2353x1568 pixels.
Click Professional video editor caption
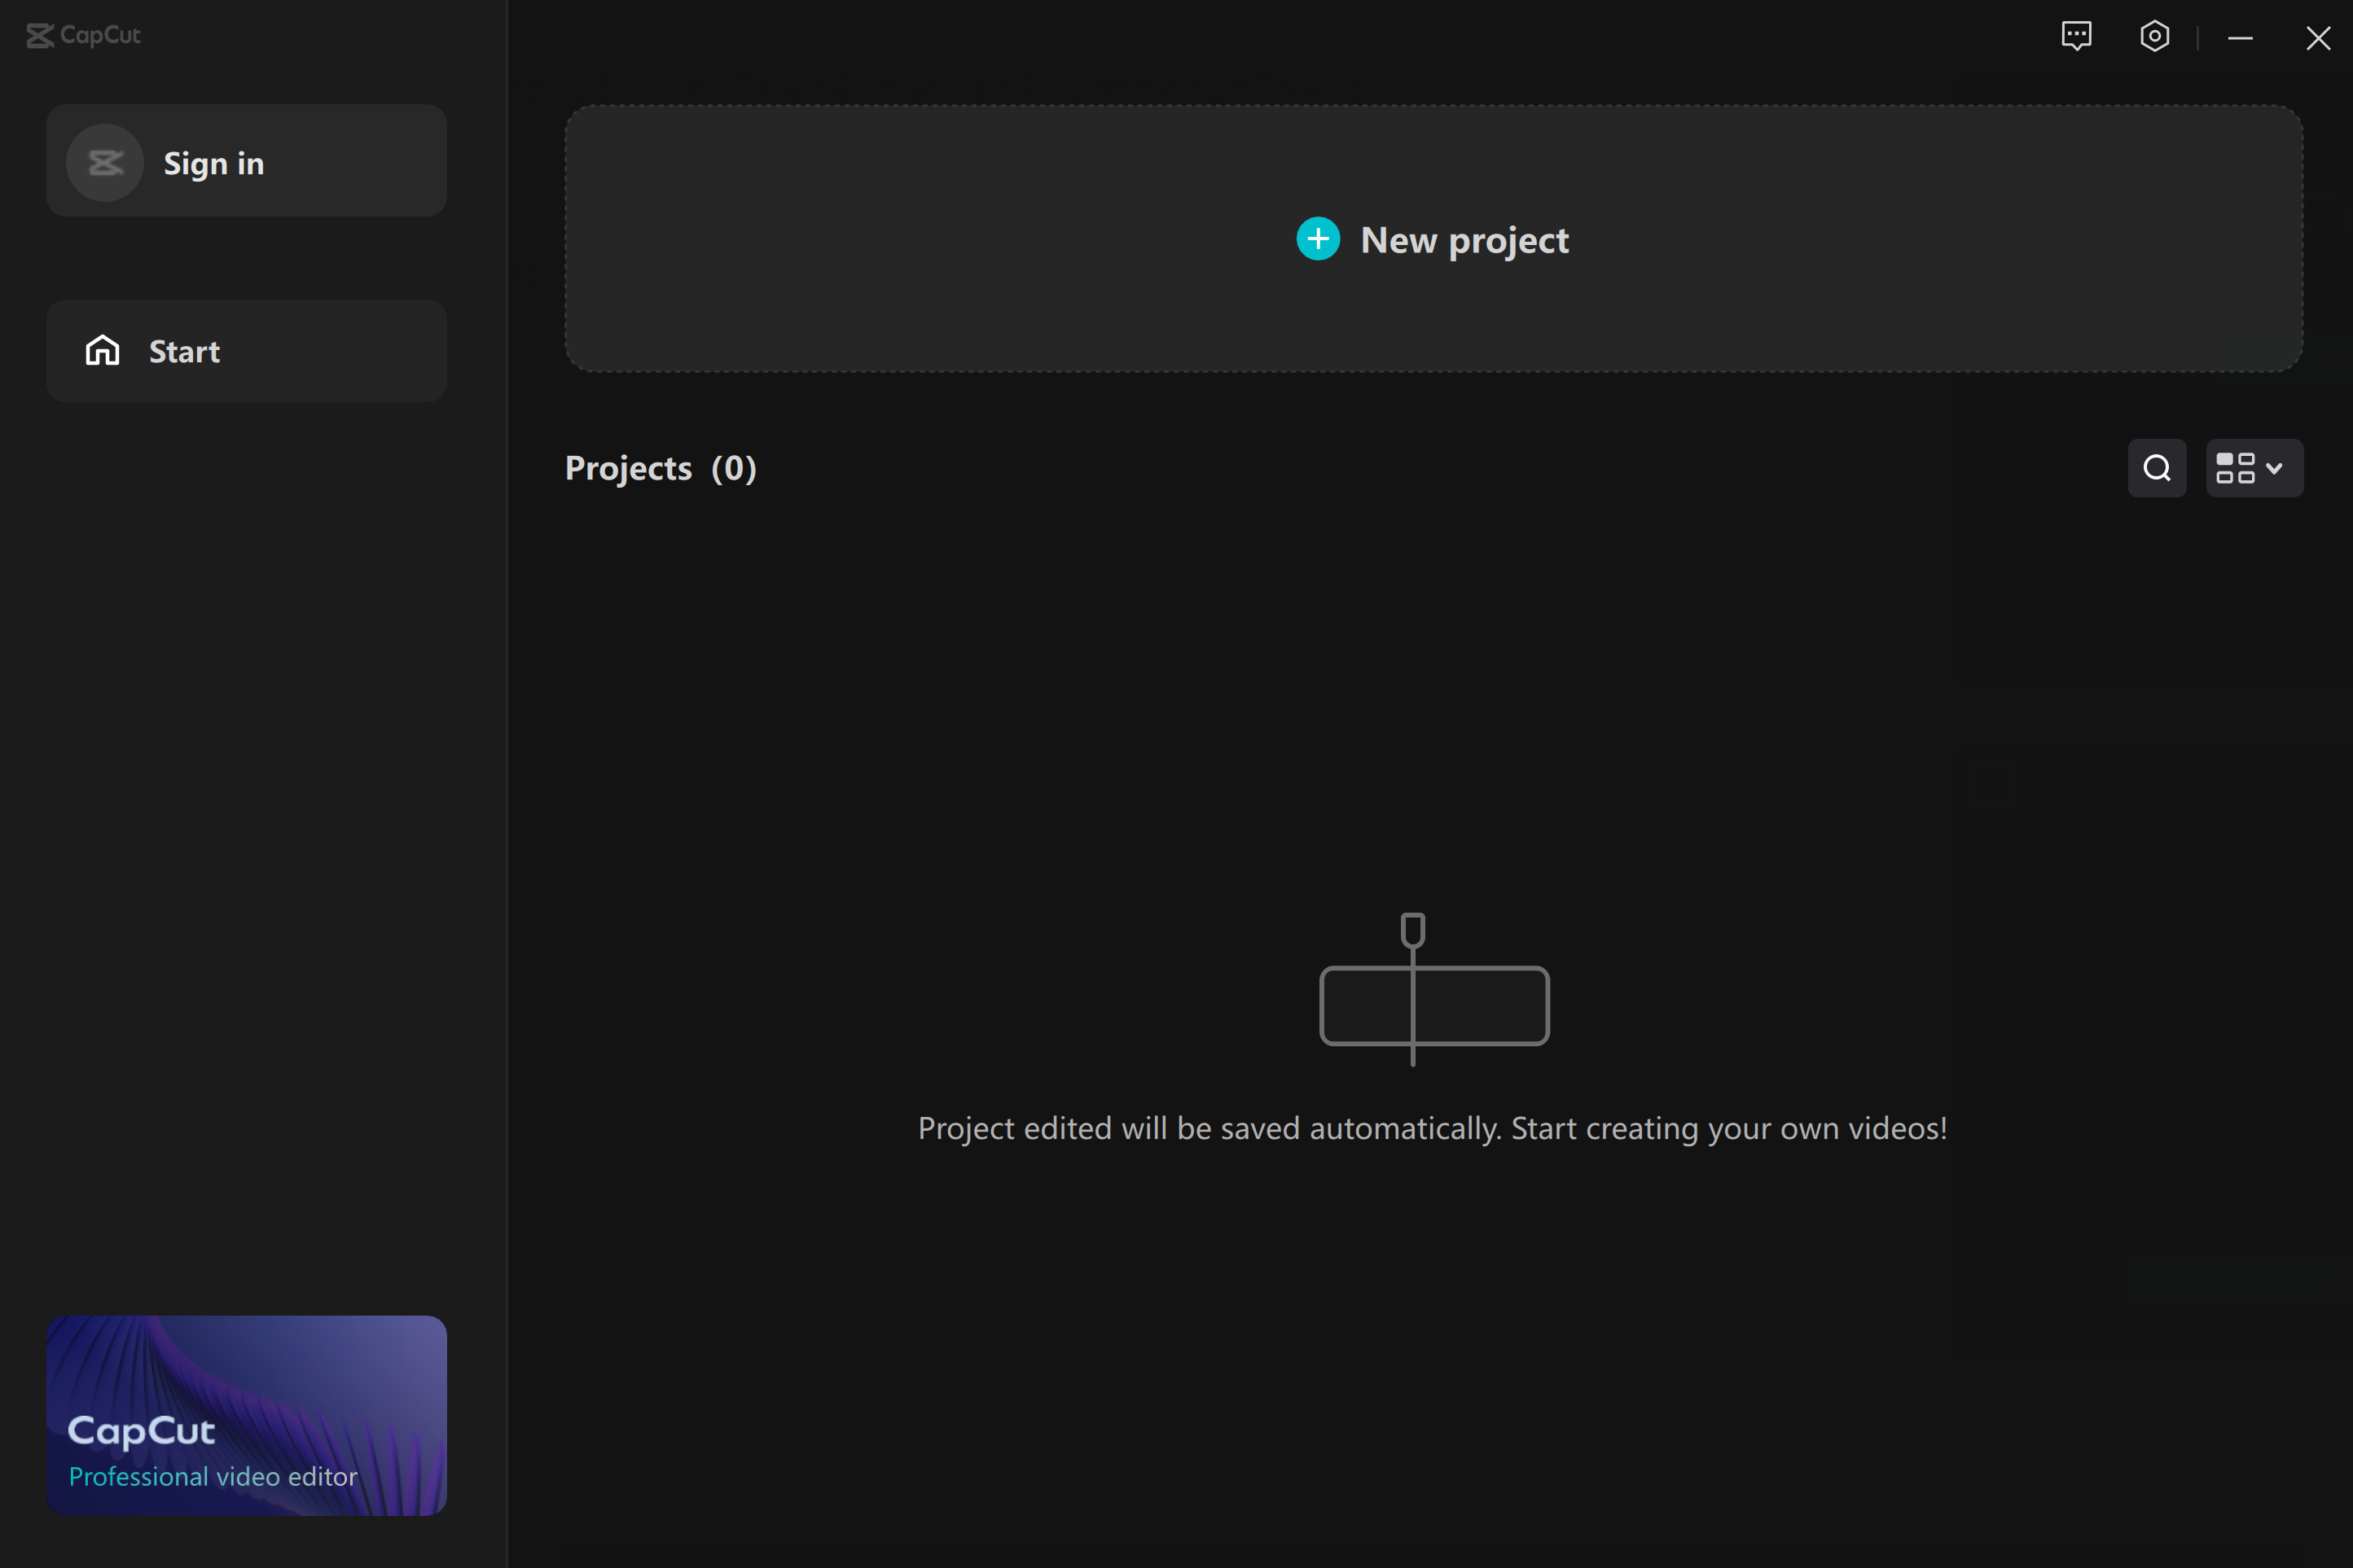click(213, 1476)
